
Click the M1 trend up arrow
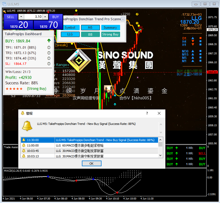coord(193,61)
